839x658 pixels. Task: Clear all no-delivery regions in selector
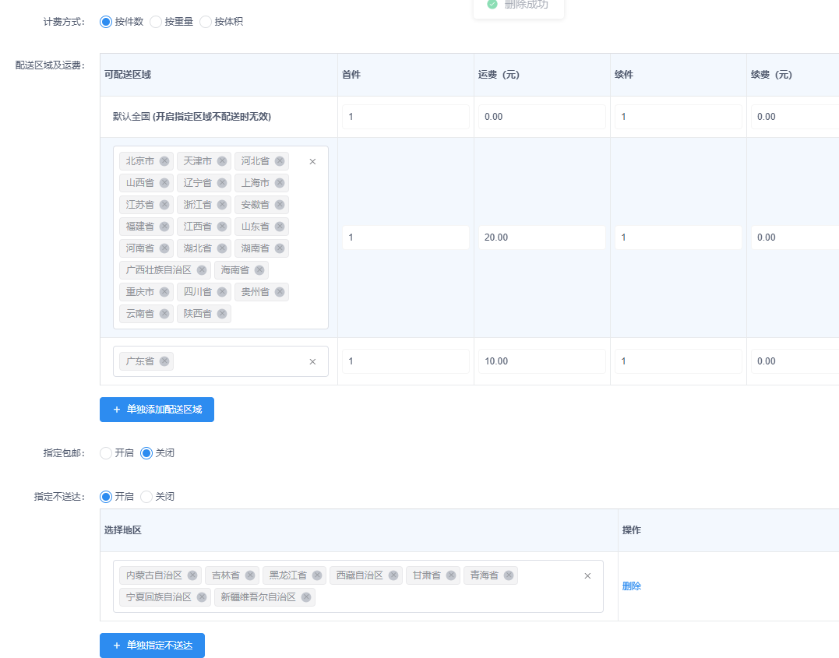tap(587, 575)
